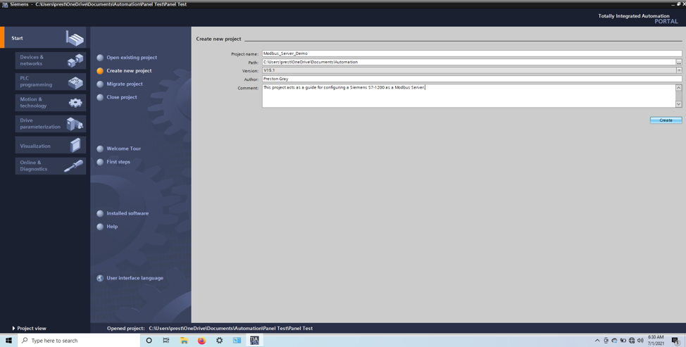Click the Comment box up arrow
The width and height of the screenshot is (686, 347).
pos(678,87)
